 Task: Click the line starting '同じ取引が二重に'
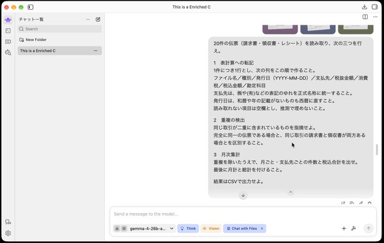[265, 128]
